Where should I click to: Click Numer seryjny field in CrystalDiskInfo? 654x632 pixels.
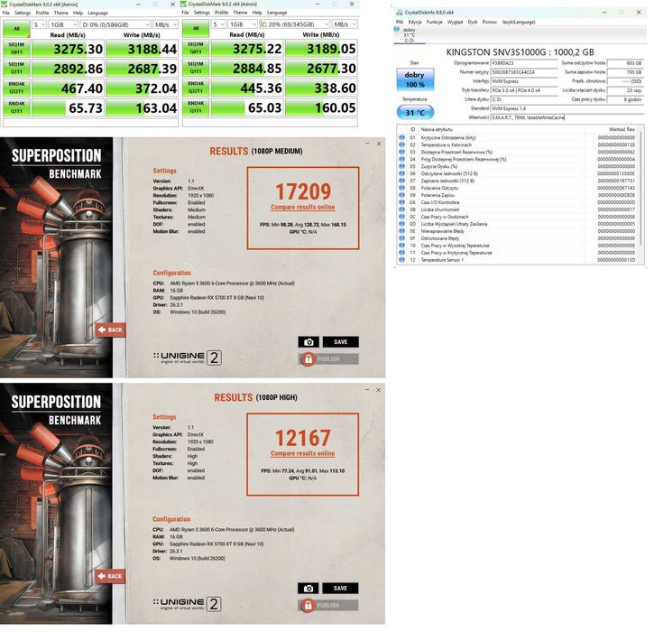524,72
